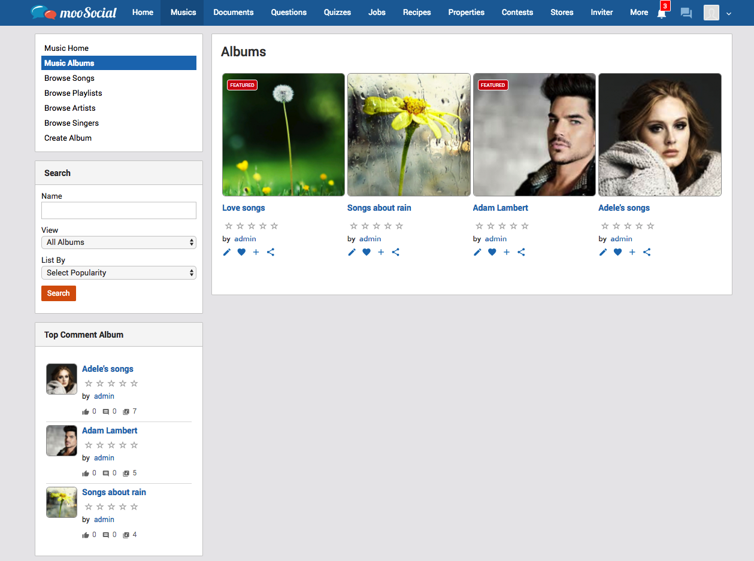Viewport: 754px width, 561px height.
Task: Open the View All Albums dropdown
Action: coord(119,242)
